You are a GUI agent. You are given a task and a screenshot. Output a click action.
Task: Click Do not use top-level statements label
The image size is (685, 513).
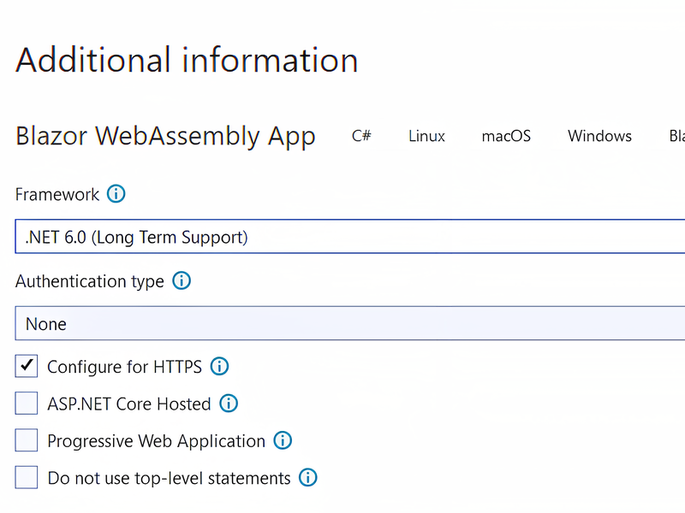tap(169, 479)
